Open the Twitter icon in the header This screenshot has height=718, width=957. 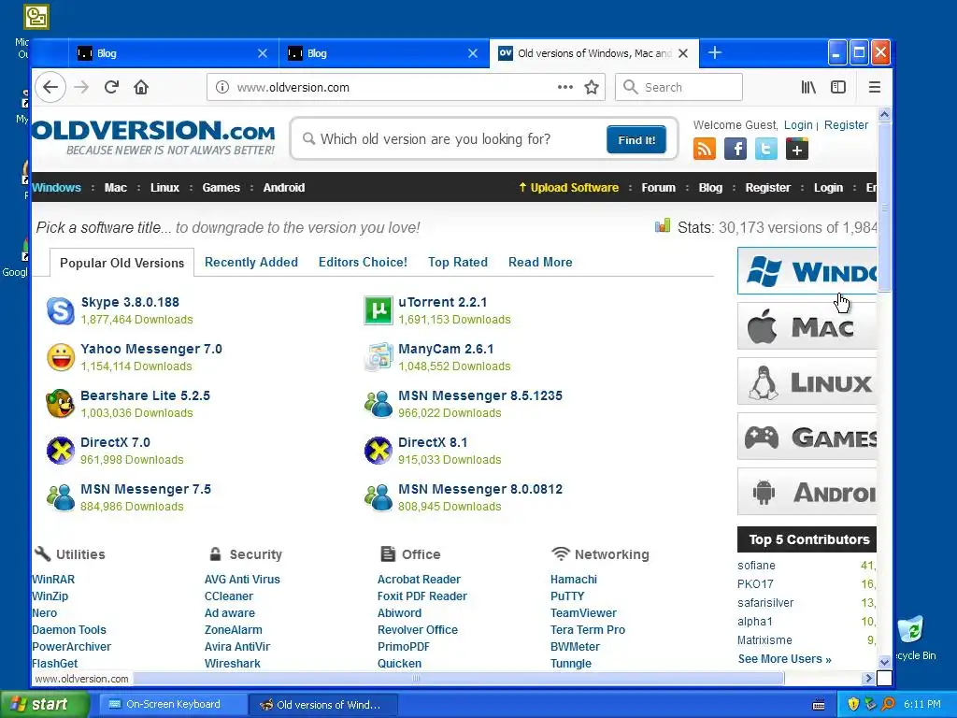[766, 149]
